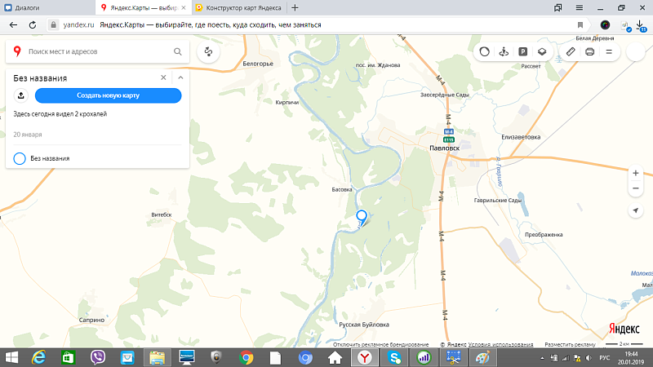Open the round user profile button
Image resolution: width=653 pixels, height=367 pixels.
[x=636, y=51]
